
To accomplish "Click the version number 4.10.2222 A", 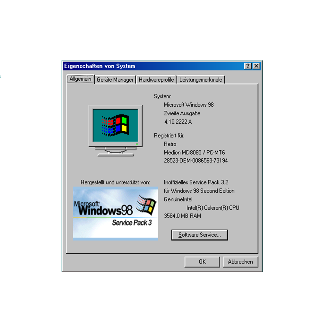I will [x=178, y=122].
